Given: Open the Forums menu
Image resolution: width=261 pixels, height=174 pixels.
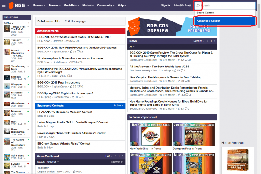Looking at the screenshot, I should tap(55, 6).
